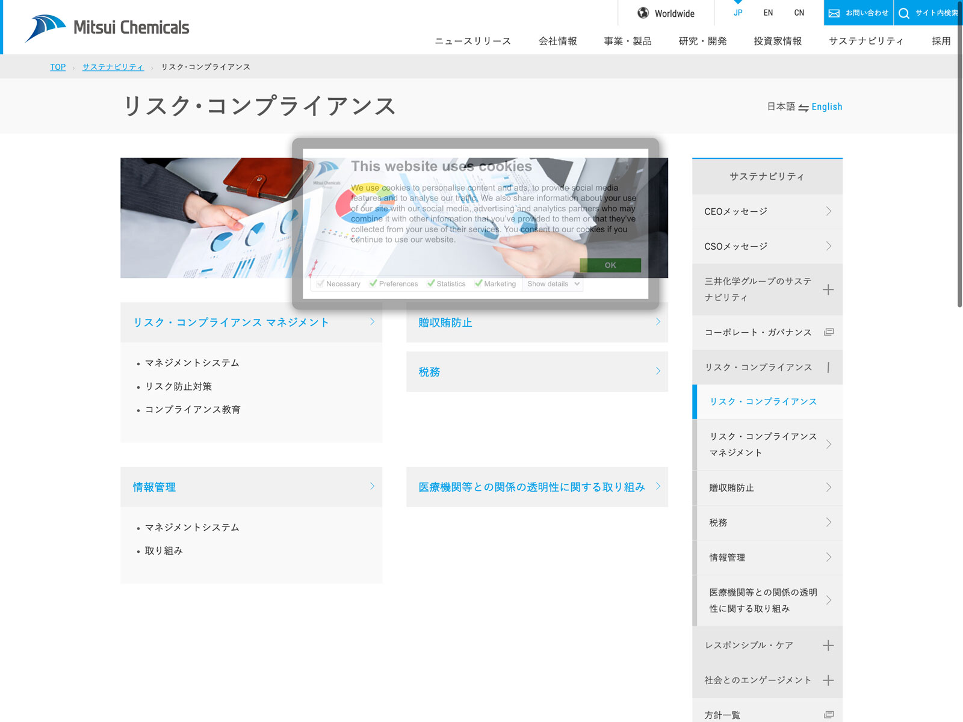Image resolution: width=963 pixels, height=722 pixels.
Task: Click the 日本語/English swap arrows icon
Action: click(804, 108)
